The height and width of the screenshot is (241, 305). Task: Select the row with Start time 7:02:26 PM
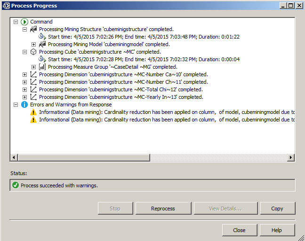point(144,37)
